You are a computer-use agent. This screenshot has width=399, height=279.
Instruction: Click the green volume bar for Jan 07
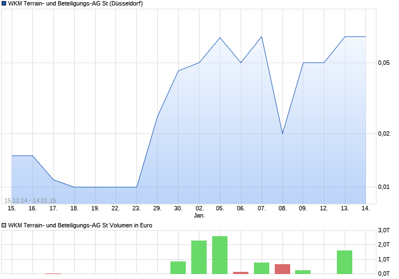tap(262, 269)
